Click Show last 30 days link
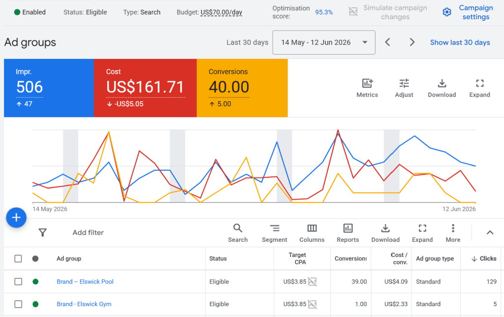Viewport: 504px width, 317px height. pos(460,42)
